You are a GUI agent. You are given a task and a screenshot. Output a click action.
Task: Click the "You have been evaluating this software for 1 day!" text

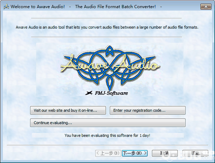107,135
